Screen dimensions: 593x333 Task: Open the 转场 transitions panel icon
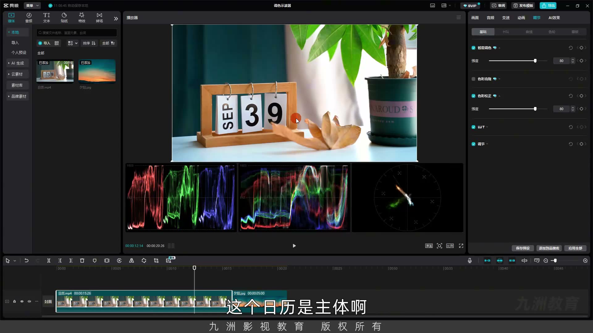point(99,18)
